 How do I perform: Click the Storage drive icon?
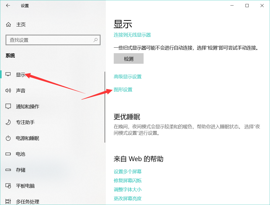[8, 170]
